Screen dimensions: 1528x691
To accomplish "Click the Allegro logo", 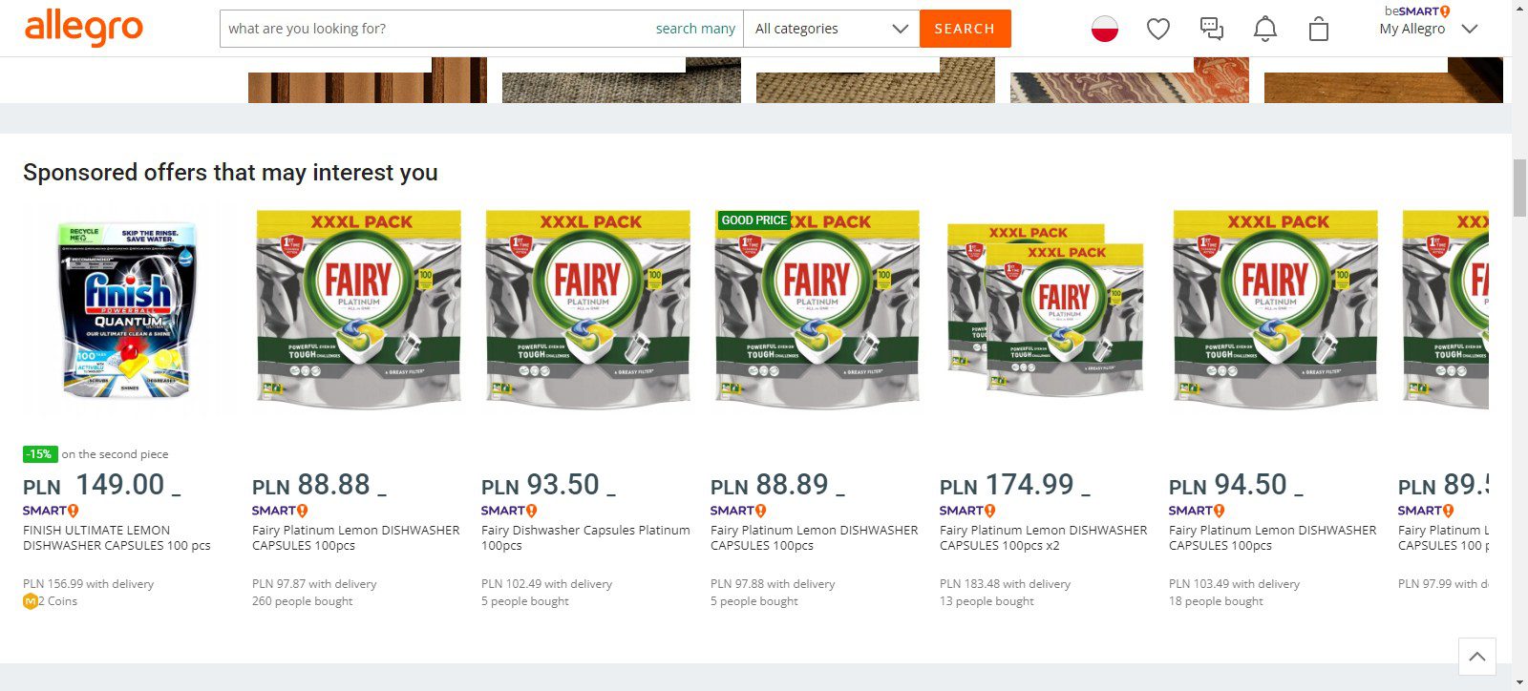I will (x=84, y=28).
